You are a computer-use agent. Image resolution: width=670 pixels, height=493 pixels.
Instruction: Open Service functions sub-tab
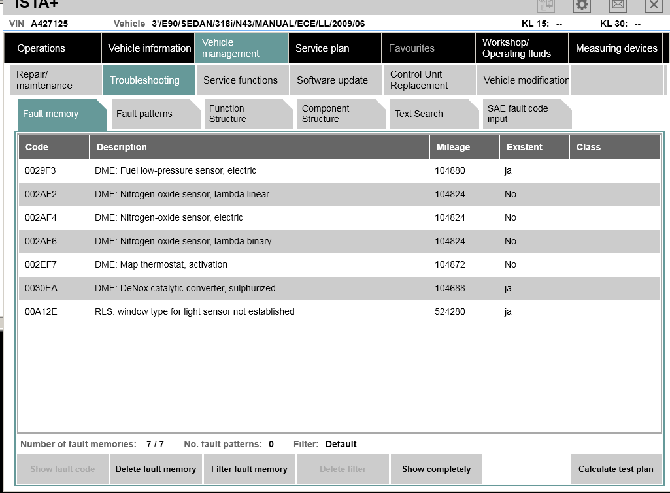click(x=243, y=80)
